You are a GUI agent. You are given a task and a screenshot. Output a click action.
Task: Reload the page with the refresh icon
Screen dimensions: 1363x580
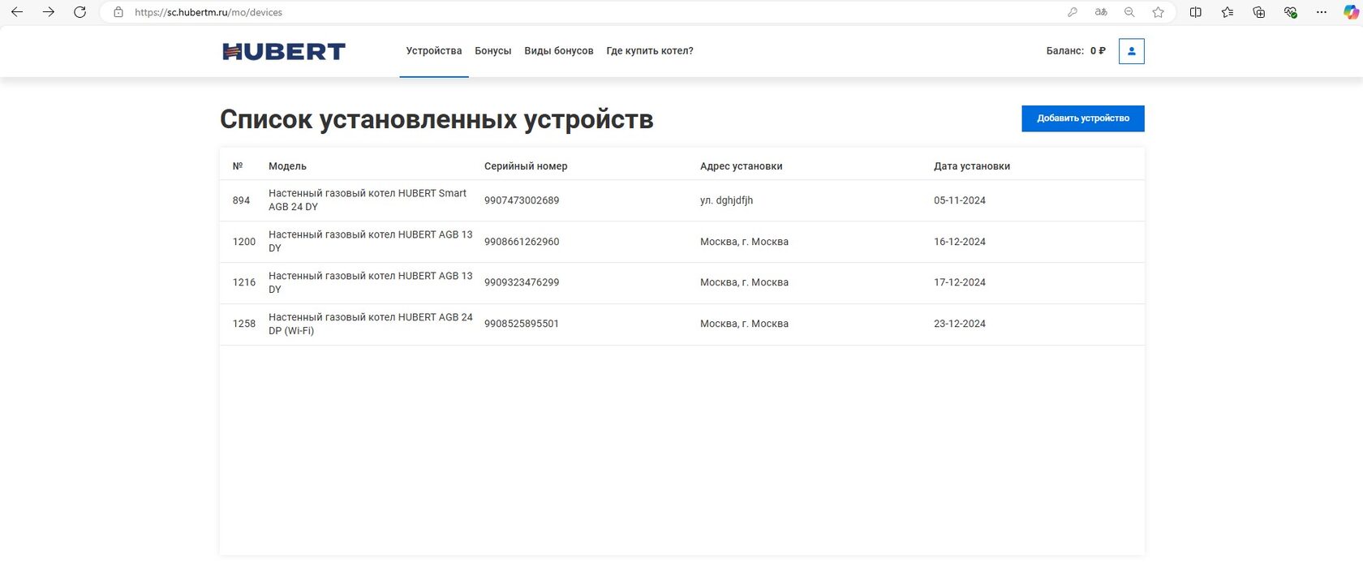click(80, 12)
